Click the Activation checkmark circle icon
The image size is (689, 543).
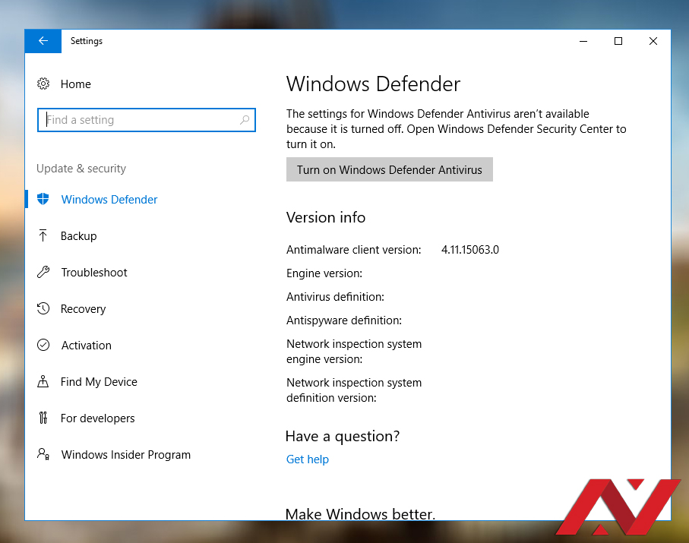[x=43, y=345]
